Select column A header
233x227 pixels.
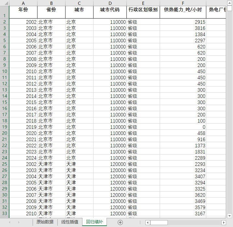pyautogui.click(x=23, y=3)
